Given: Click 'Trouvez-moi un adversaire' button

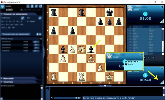Looking at the screenshot, I should pos(16,34).
